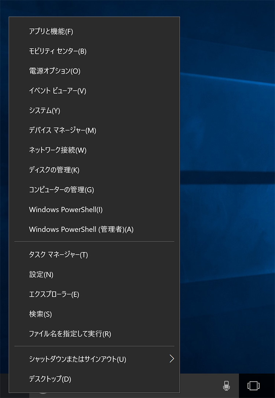Click デスクトップ(D) to show desktop
Viewport: 275px width, 398px height.
[50, 379]
